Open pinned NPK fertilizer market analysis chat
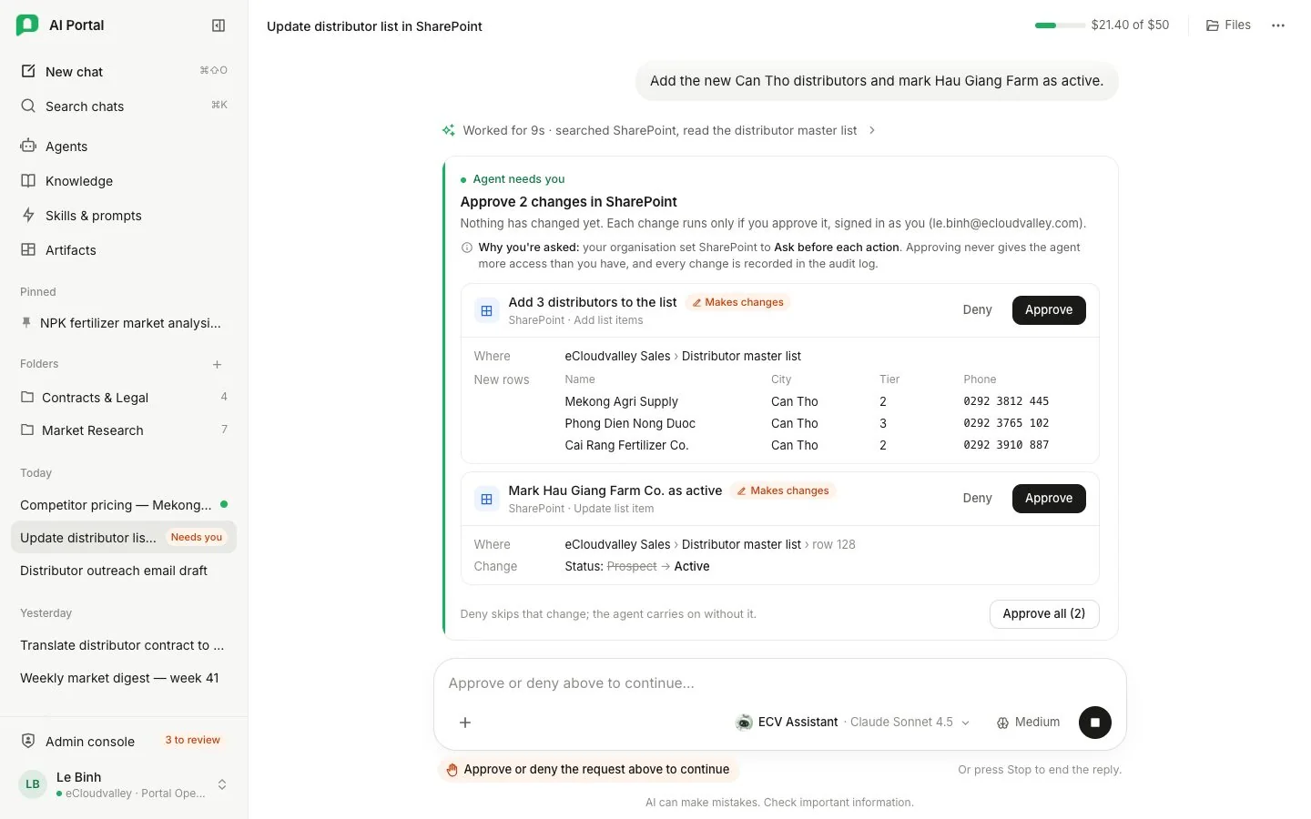 click(124, 323)
